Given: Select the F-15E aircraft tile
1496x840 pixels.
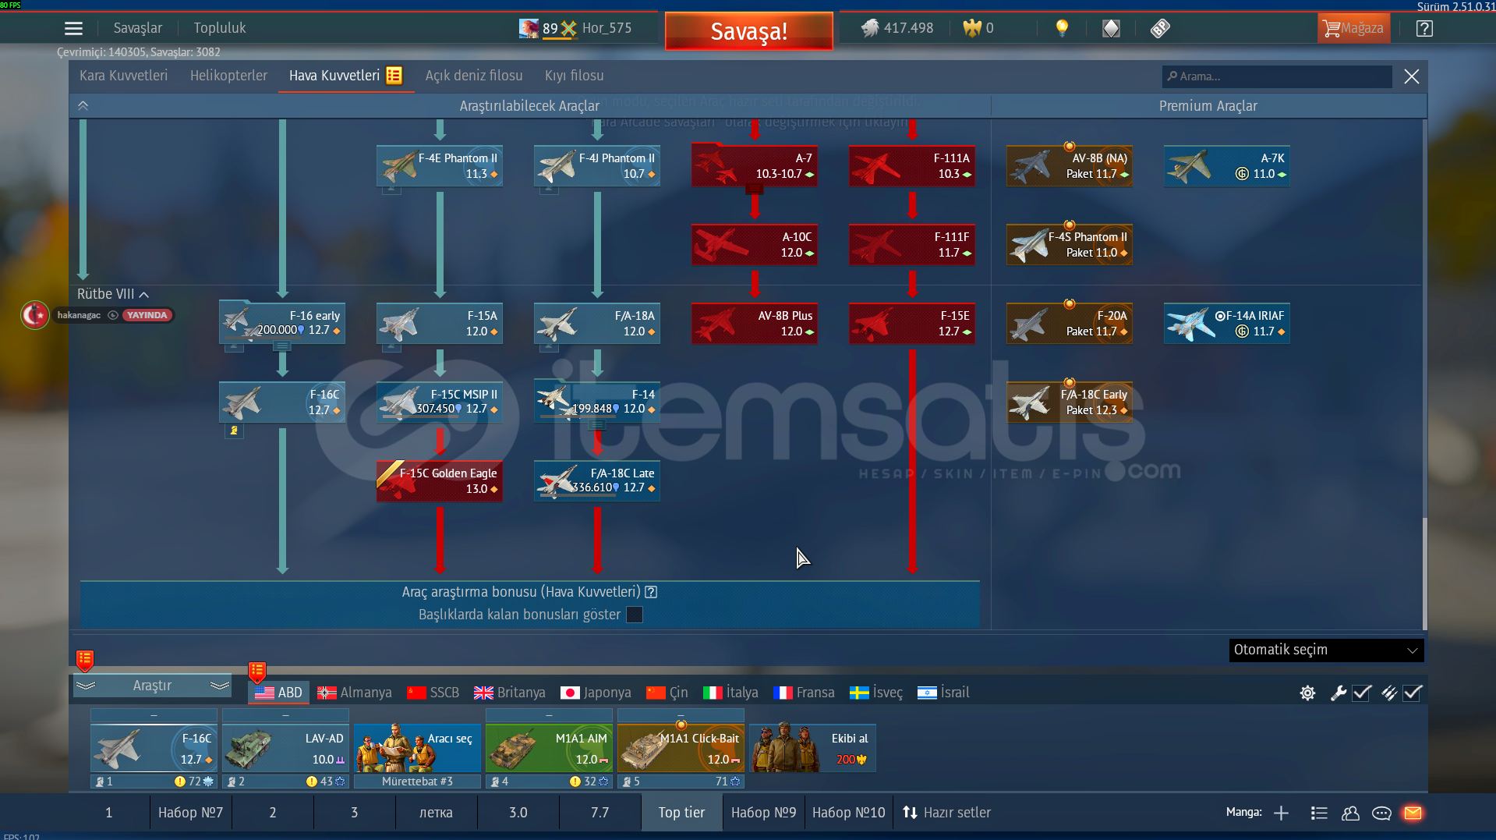Looking at the screenshot, I should pyautogui.click(x=912, y=323).
